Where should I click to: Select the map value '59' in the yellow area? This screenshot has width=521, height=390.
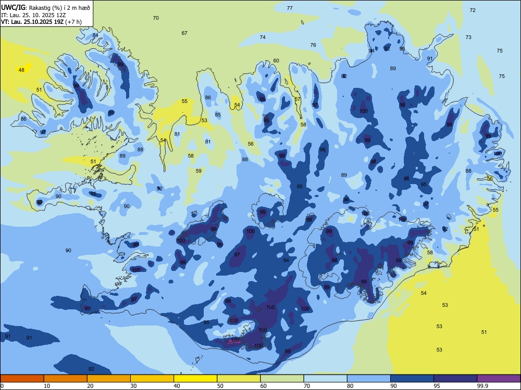[199, 171]
